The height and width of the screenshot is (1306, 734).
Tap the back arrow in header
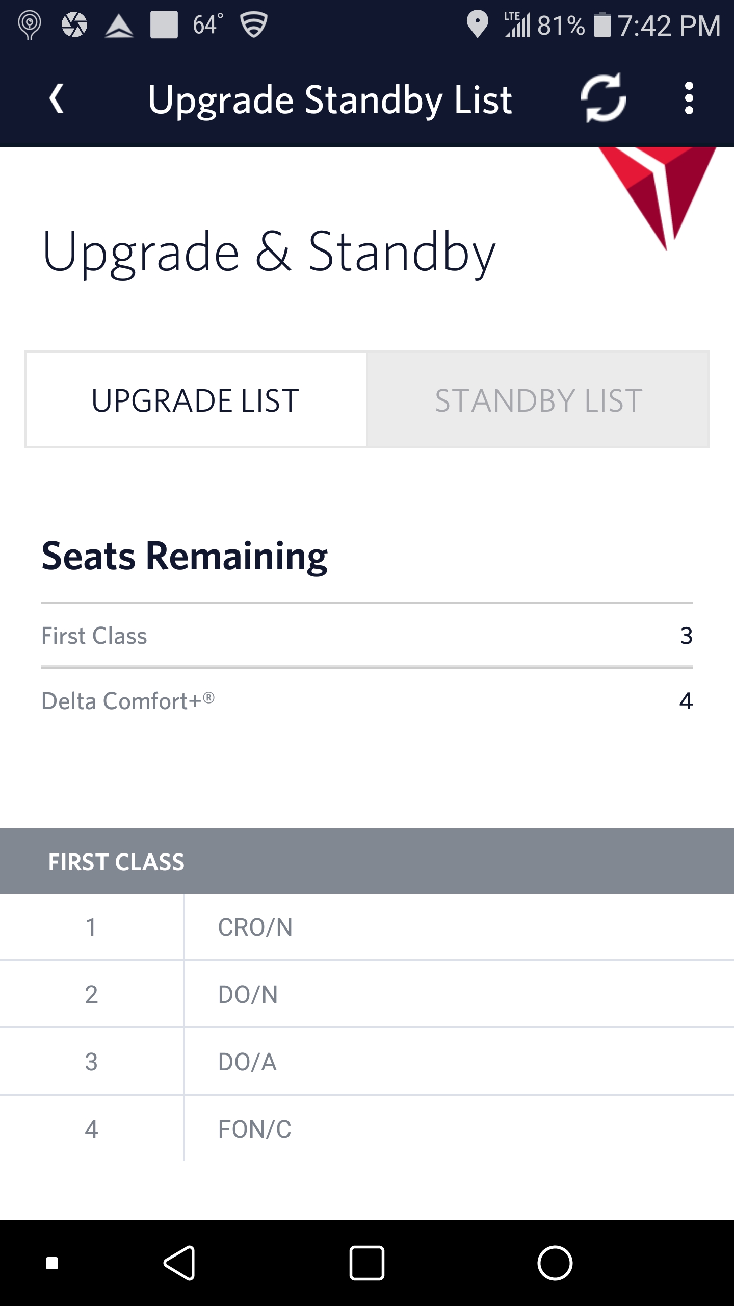pos(57,98)
